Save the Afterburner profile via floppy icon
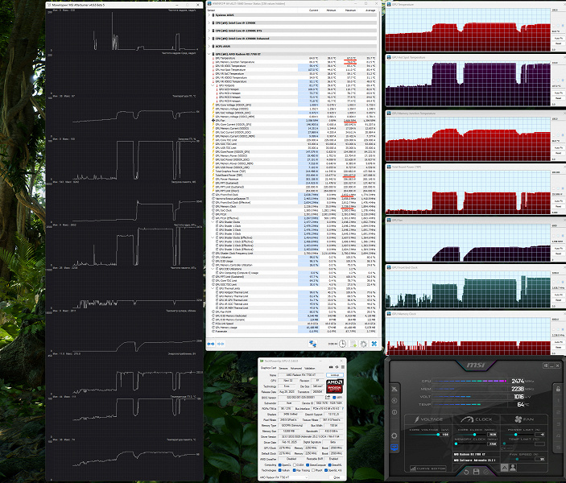The height and width of the screenshot is (483, 566). 476,472
